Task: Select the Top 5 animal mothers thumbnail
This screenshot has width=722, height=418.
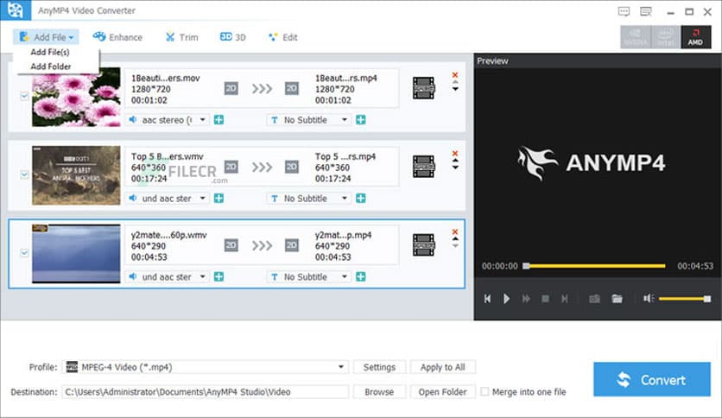Action: click(76, 175)
